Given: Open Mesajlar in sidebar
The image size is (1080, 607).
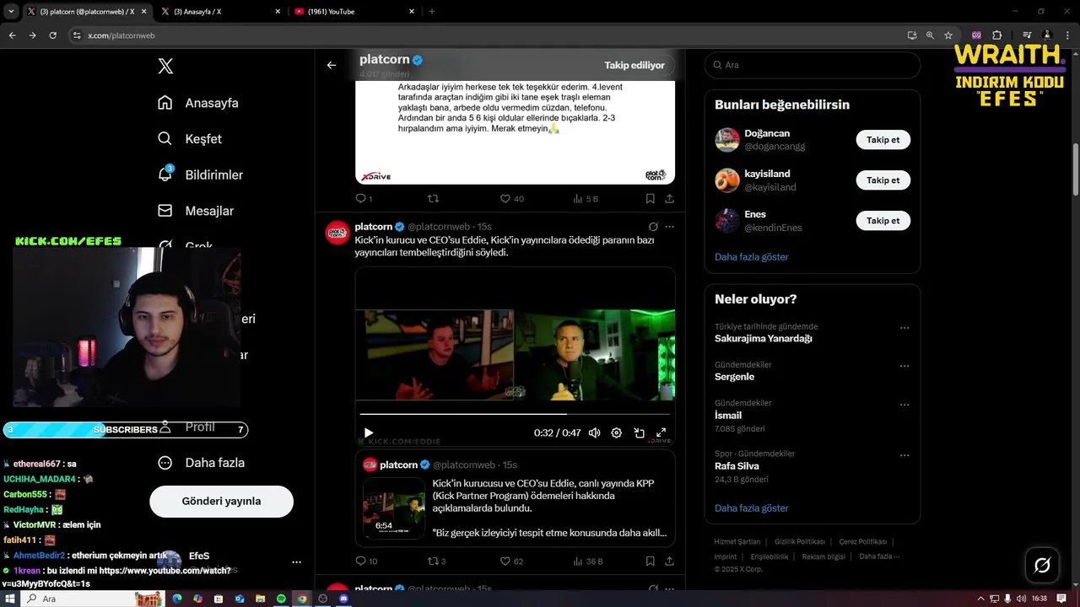Looking at the screenshot, I should [196, 211].
